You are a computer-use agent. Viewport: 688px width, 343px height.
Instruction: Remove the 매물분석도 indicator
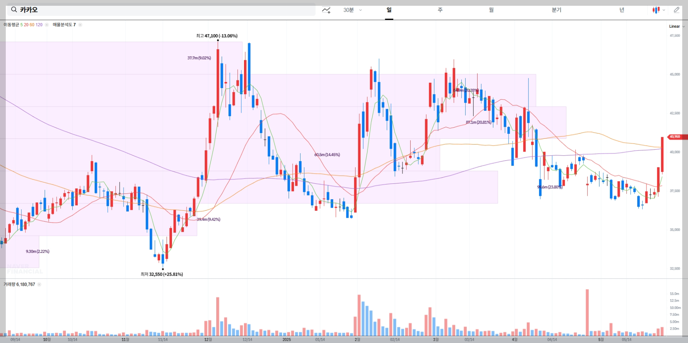[80, 25]
